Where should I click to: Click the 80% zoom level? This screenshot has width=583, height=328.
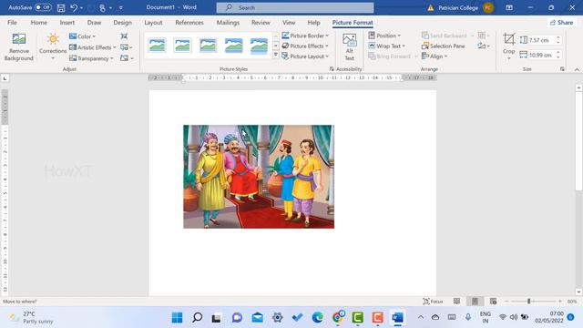pyautogui.click(x=572, y=302)
